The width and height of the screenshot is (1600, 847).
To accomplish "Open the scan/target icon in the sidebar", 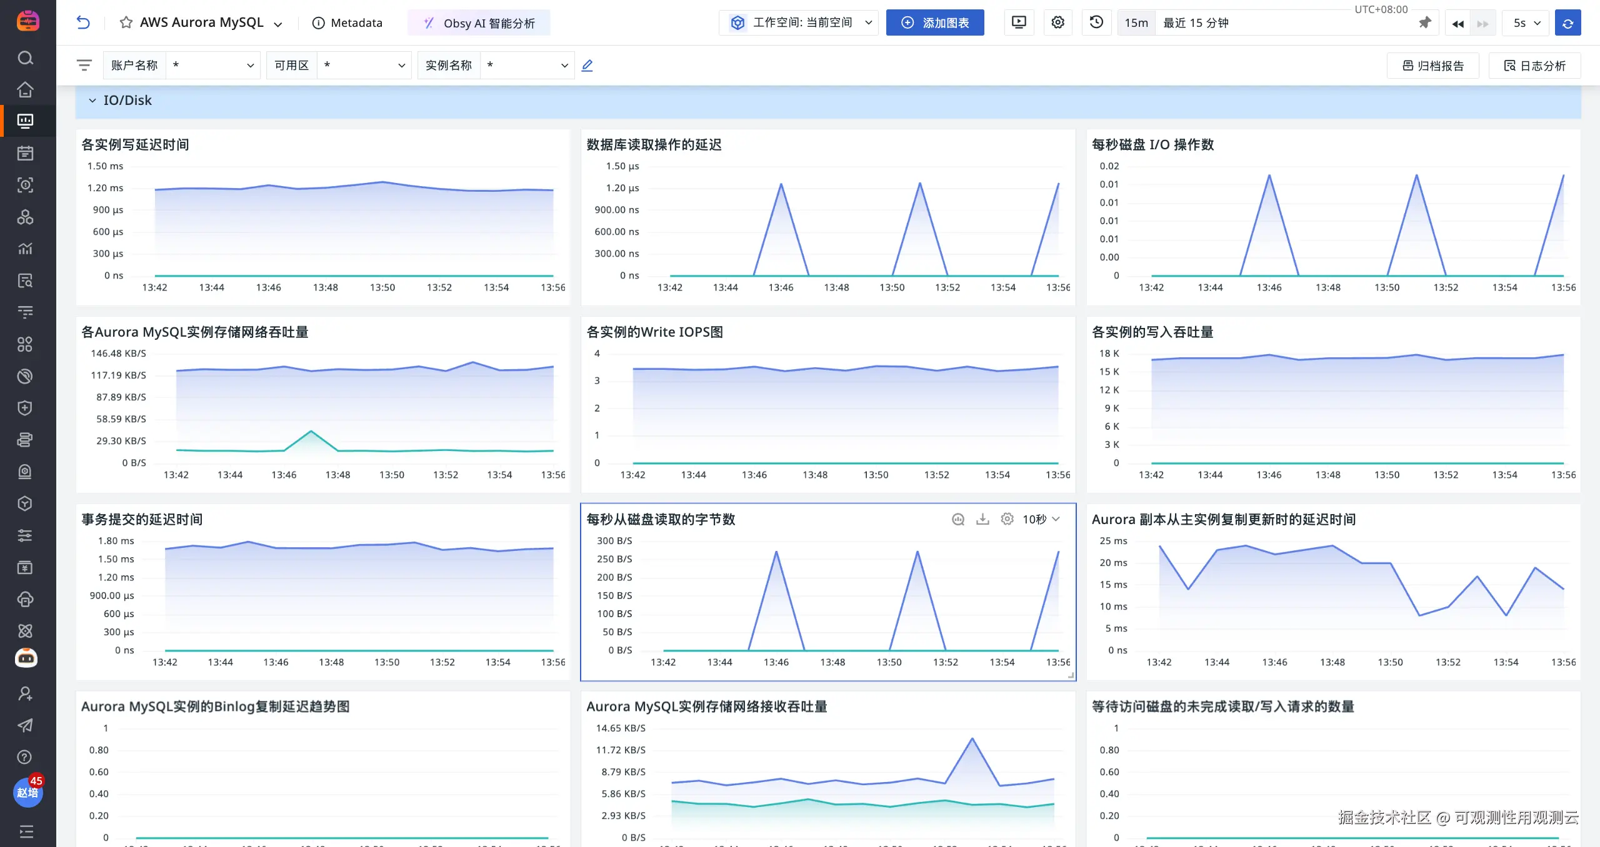I will (x=25, y=185).
